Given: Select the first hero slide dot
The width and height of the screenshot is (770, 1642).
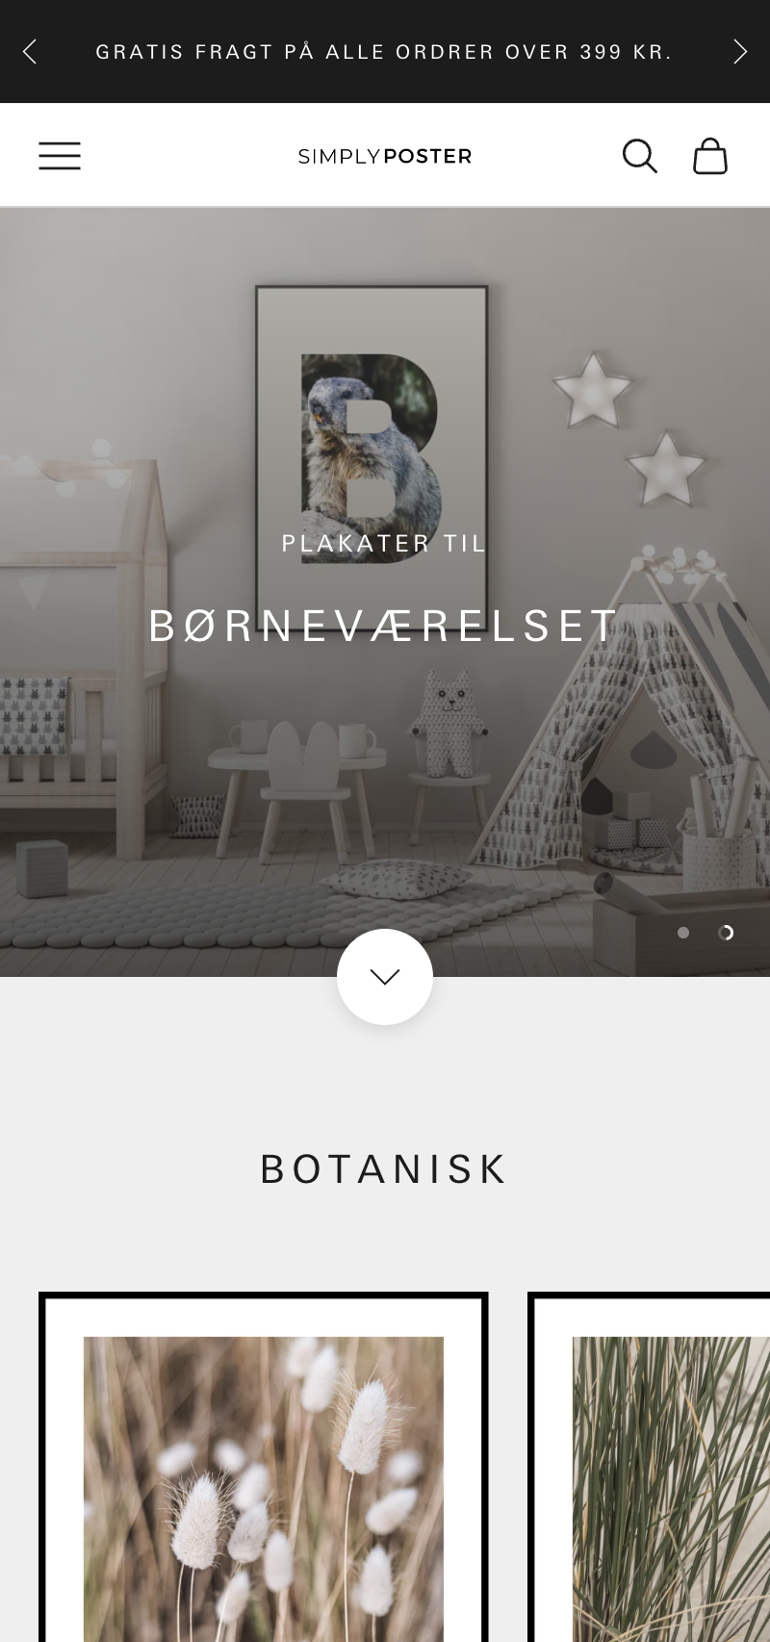Looking at the screenshot, I should coord(683,933).
